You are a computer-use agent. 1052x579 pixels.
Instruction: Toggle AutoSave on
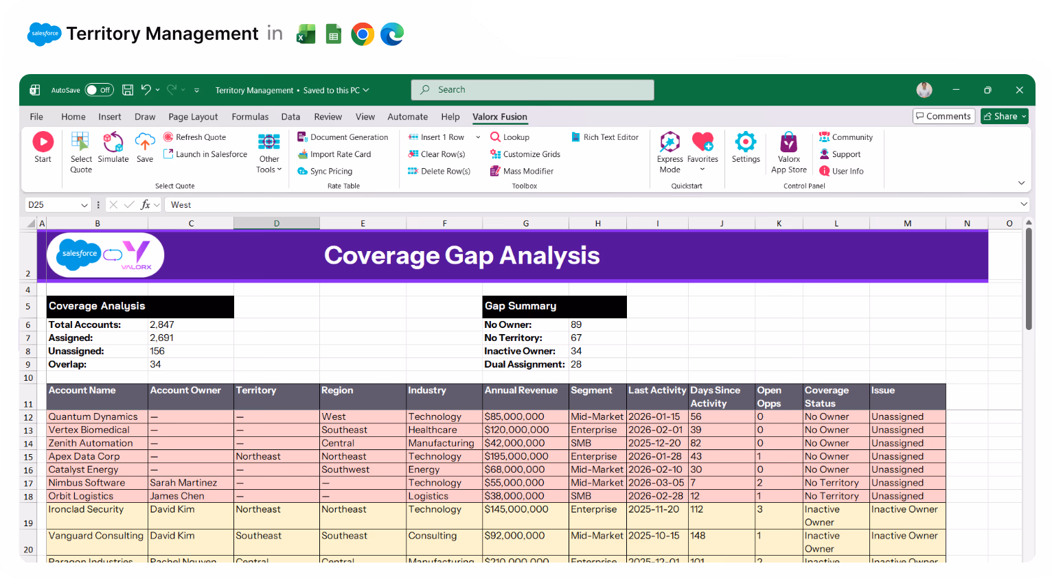pyautogui.click(x=99, y=90)
